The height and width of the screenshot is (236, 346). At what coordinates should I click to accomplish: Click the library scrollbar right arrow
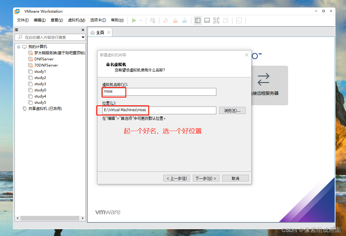83,218
